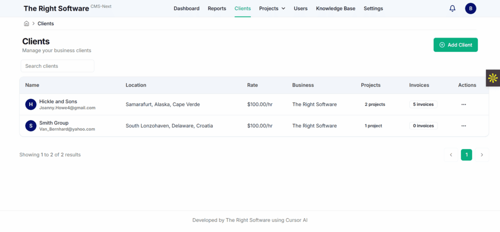Click the 5 invoices badge
500x232 pixels.
tap(423, 105)
